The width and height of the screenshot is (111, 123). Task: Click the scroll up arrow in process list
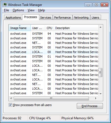point(100,27)
